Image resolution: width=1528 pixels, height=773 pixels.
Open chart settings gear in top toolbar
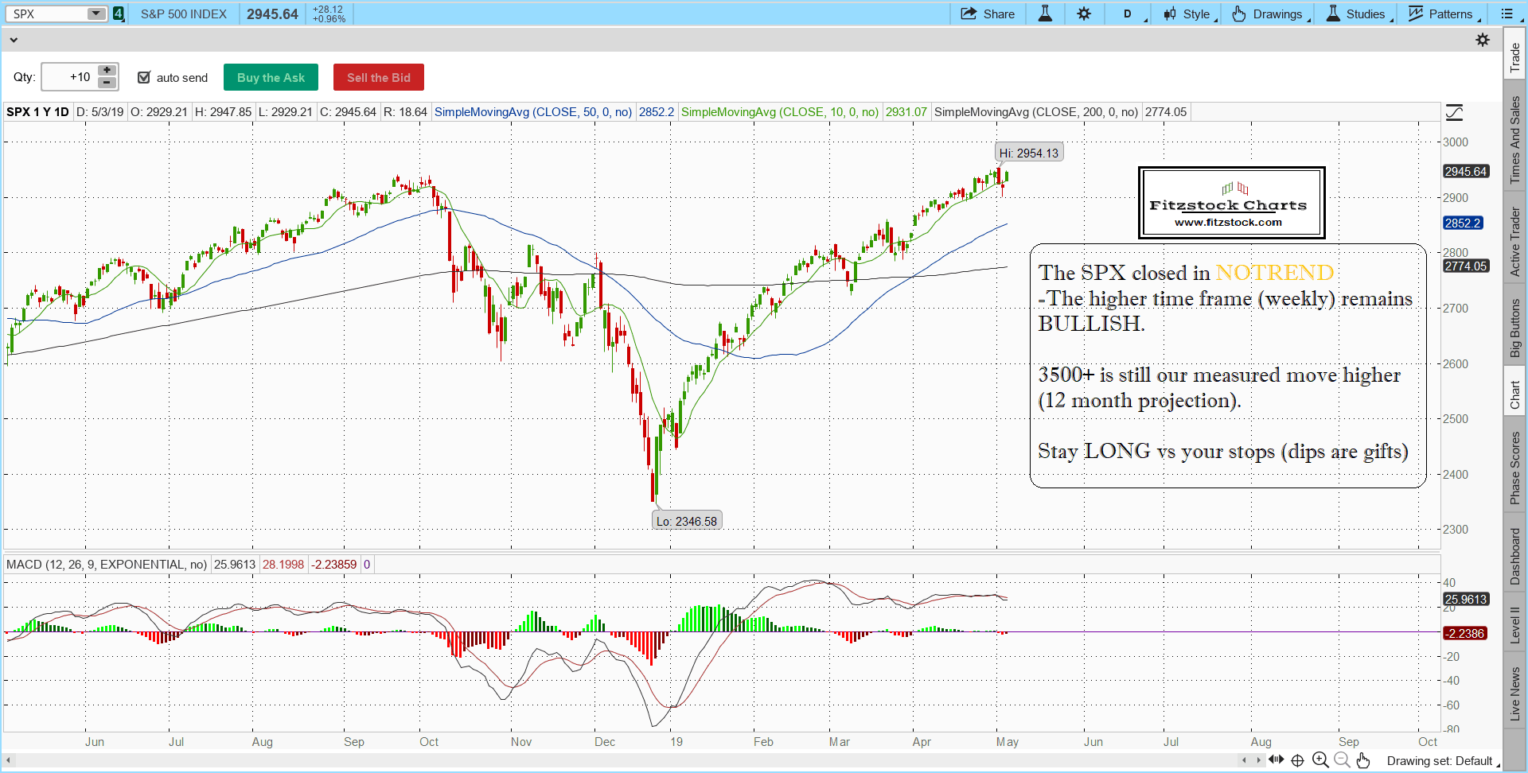click(1084, 14)
